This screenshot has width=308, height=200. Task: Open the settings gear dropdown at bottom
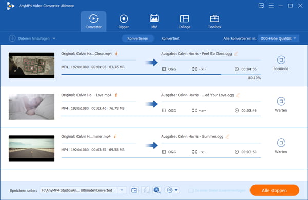(172, 190)
